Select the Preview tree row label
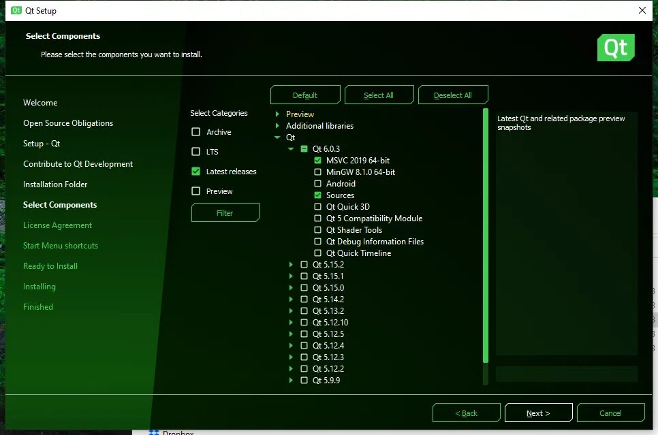The width and height of the screenshot is (658, 435). pyautogui.click(x=300, y=114)
